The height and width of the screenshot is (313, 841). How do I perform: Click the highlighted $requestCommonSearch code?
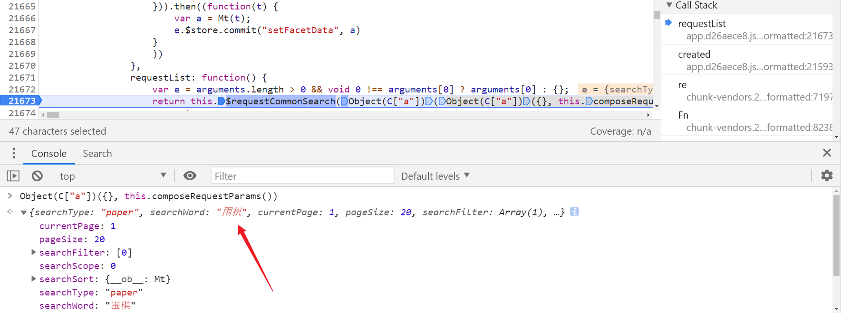pyautogui.click(x=280, y=101)
